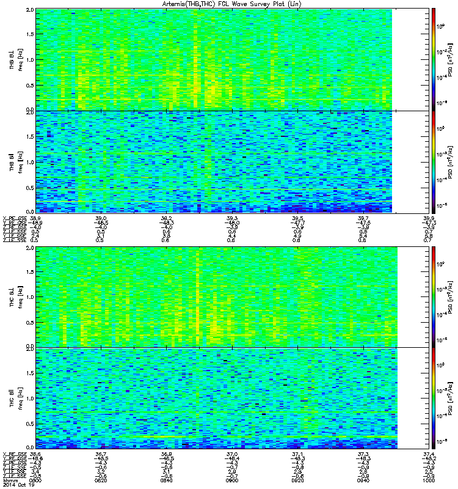458x489 pixels.
Task: Click the '0920' time tick label
Action: tap(297, 480)
